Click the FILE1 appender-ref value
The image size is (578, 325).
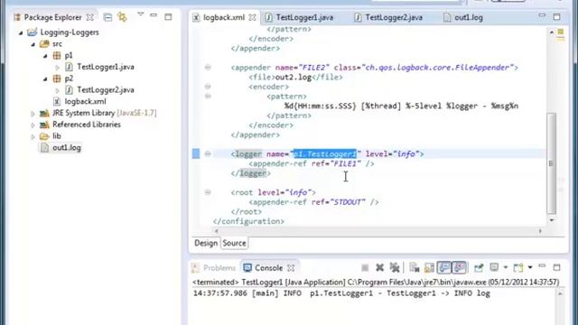(345, 163)
